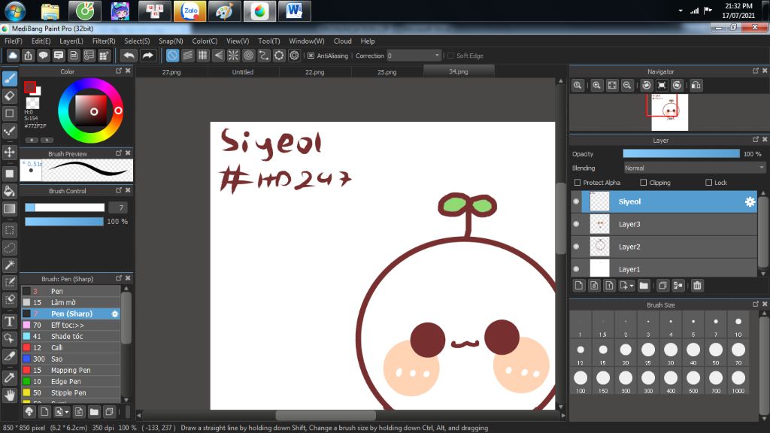
Task: Enable the crisscross grid snap
Action: (x=203, y=56)
